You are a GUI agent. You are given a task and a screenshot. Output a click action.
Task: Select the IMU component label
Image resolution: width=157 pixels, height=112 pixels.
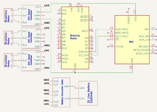tap(131, 42)
